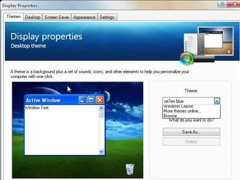Click the Active Window title bar
The width and height of the screenshot is (240, 180).
coord(64,100)
